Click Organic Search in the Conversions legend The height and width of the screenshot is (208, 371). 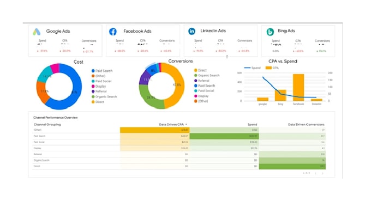tap(207, 76)
